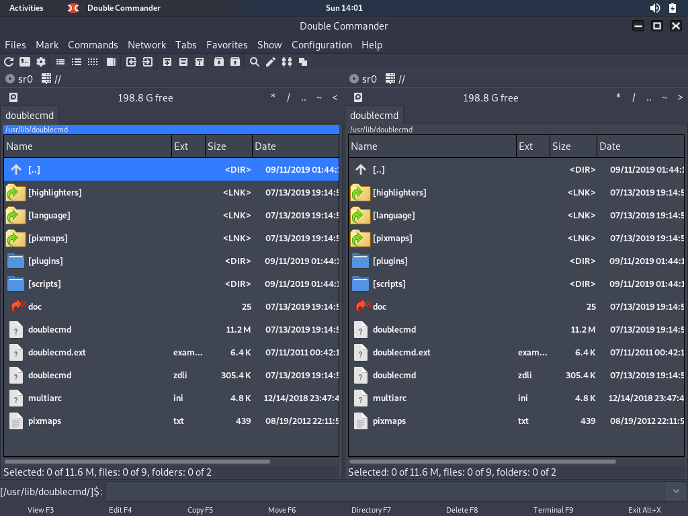Open Options via the gear toolbar icon
Image resolution: width=688 pixels, height=516 pixels.
(41, 62)
